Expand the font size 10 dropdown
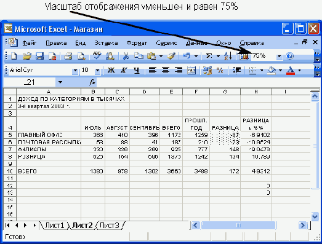322x244 pixels. click(x=98, y=71)
